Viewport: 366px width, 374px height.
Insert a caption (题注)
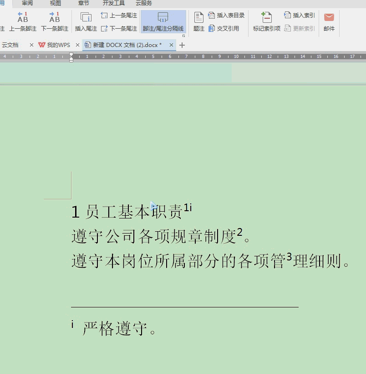198,22
